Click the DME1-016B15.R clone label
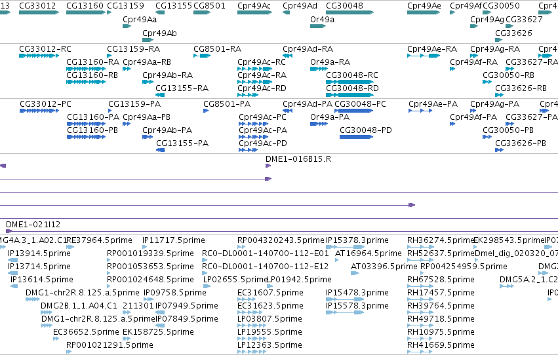Image resolution: width=558 pixels, height=355 pixels. [298, 159]
